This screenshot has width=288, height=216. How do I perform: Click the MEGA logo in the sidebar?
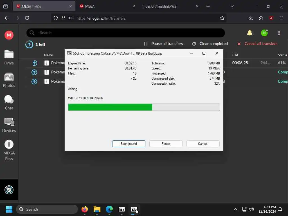pyautogui.click(x=9, y=35)
